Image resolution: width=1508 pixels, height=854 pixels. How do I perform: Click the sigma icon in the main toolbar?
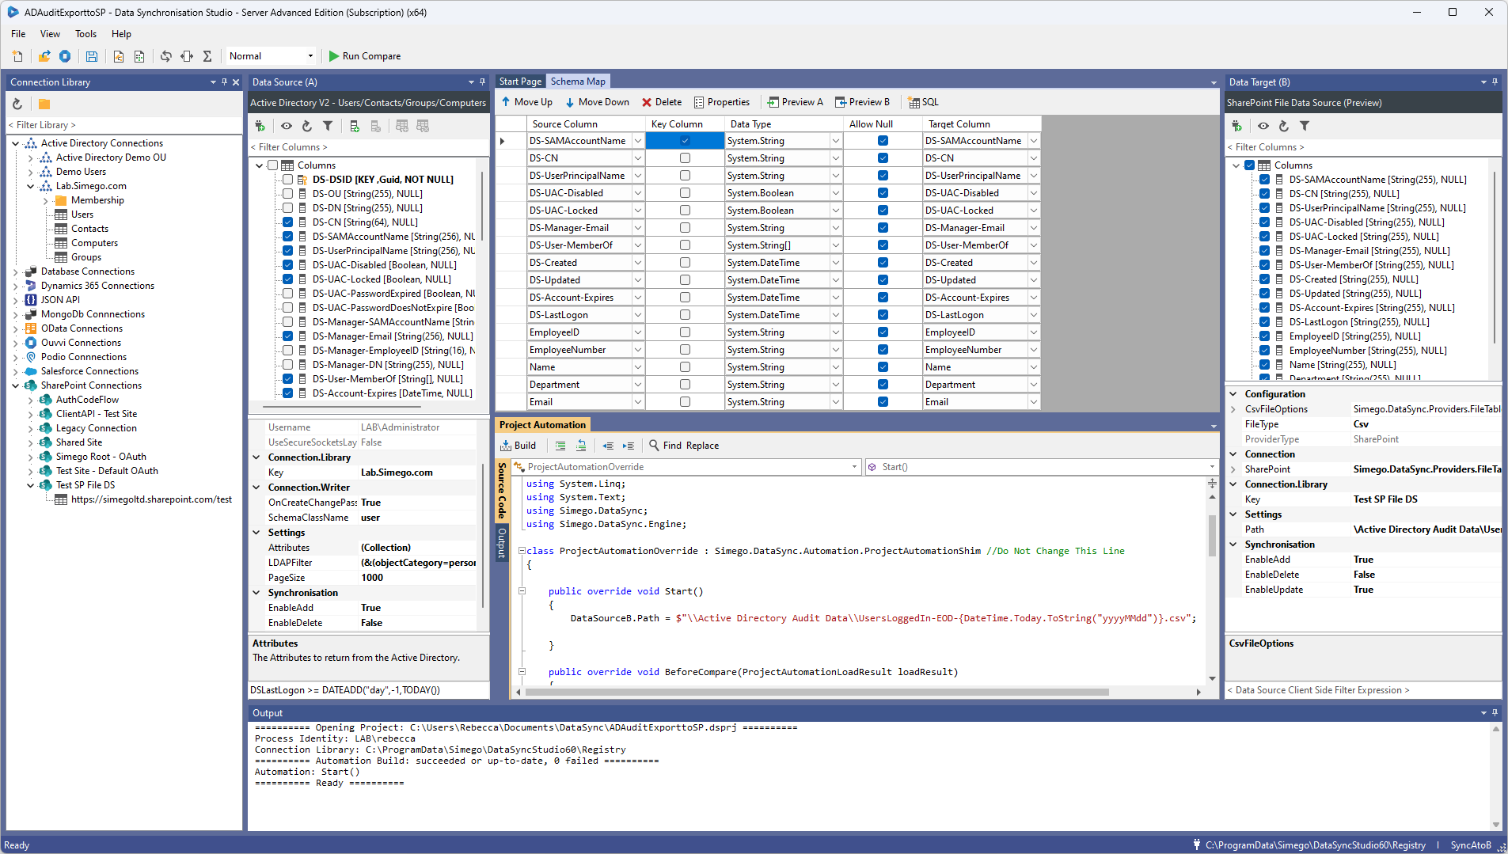207,56
